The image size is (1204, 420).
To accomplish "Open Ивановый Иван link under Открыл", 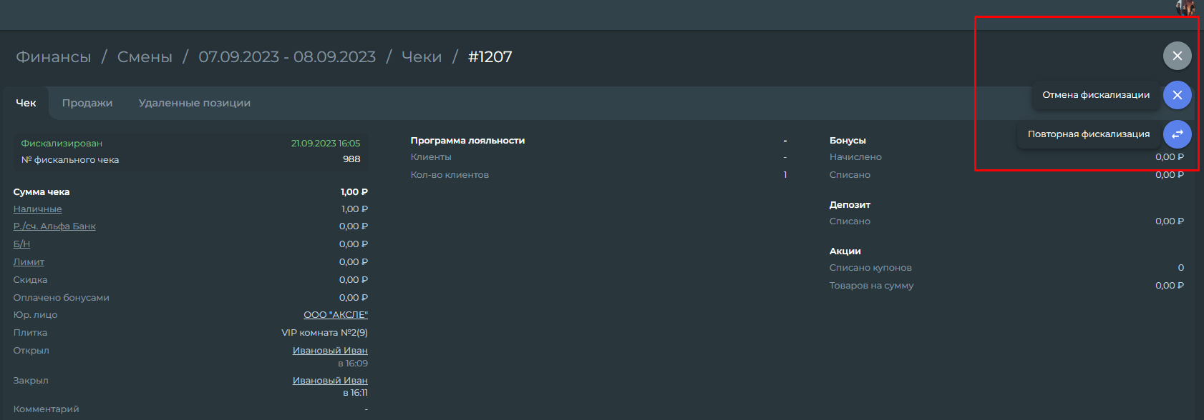I will click(330, 351).
